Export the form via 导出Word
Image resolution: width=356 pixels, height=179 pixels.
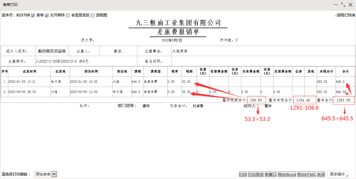[x=286, y=174]
